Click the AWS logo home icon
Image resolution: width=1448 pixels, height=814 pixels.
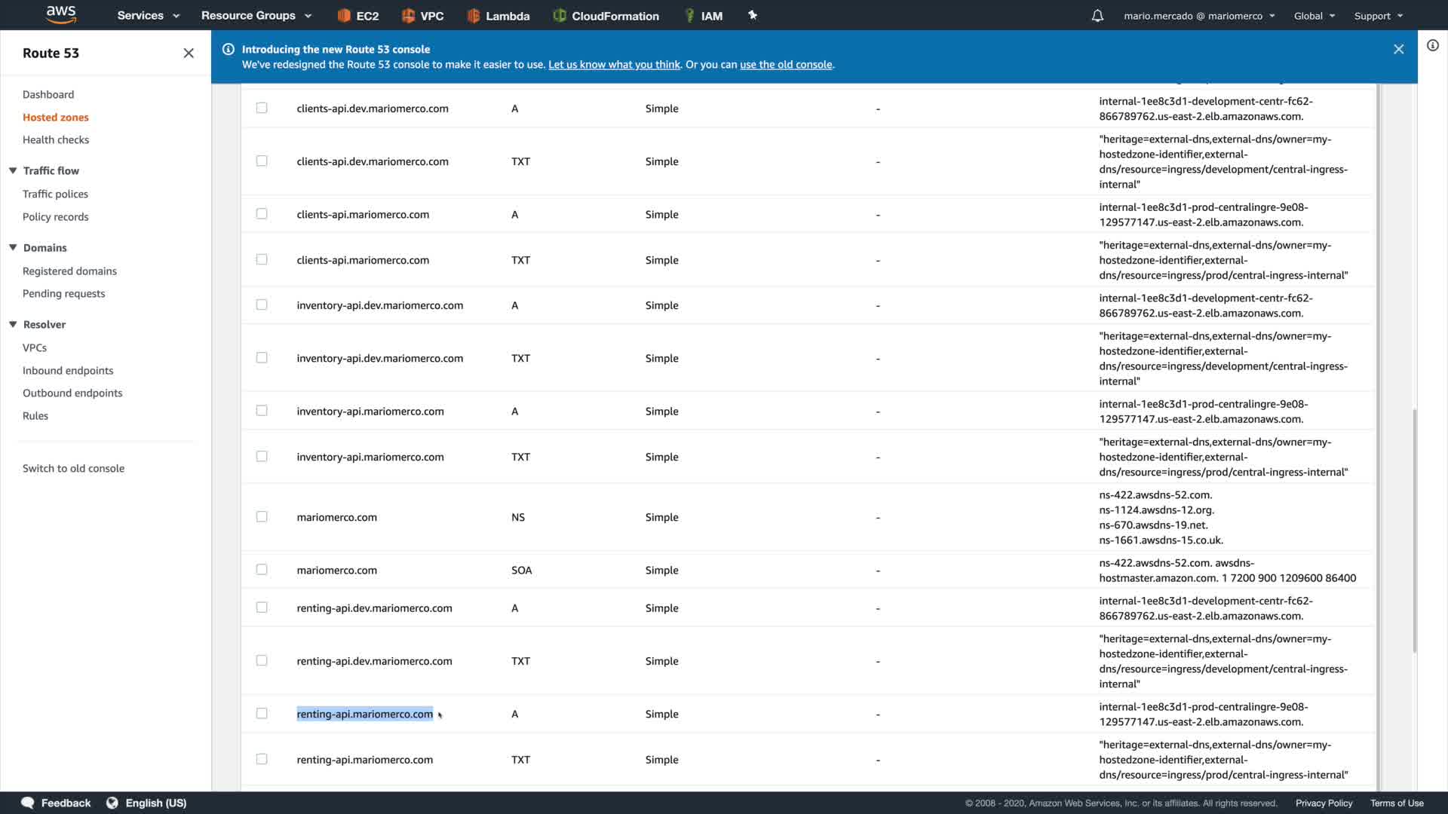pyautogui.click(x=61, y=14)
